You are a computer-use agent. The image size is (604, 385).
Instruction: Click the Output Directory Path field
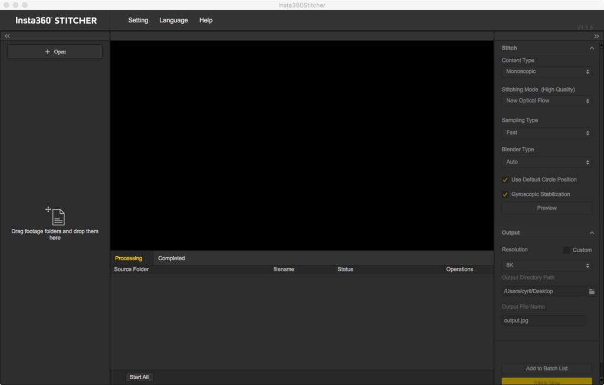543,291
